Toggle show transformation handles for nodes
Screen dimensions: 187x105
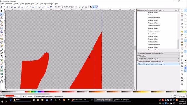91,7
